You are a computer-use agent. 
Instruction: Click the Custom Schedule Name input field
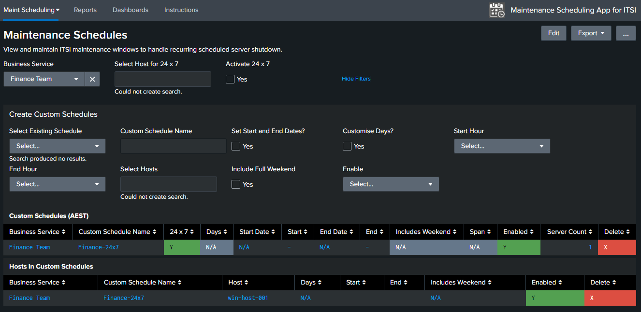(x=174, y=146)
